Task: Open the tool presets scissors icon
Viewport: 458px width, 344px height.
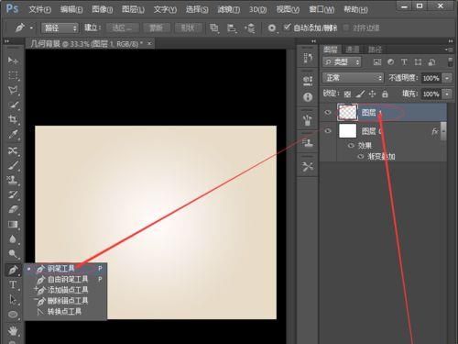Action: 308,167
